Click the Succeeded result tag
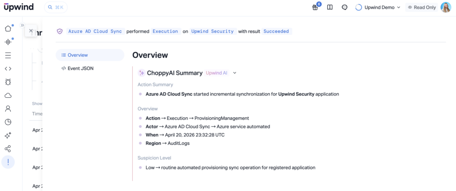 point(276,32)
